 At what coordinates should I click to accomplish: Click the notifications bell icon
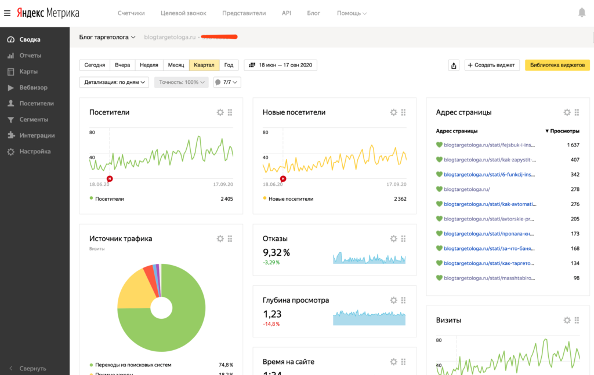tap(582, 13)
